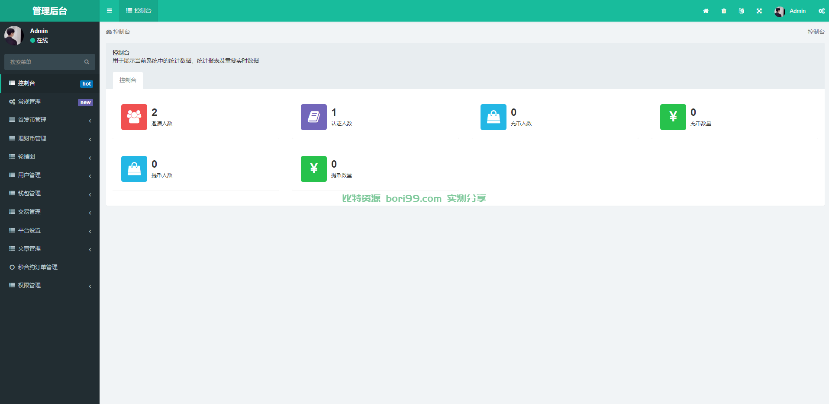Image resolution: width=829 pixels, height=404 pixels.
Task: Click the gears icon beside 常规管理
Action: [12, 102]
